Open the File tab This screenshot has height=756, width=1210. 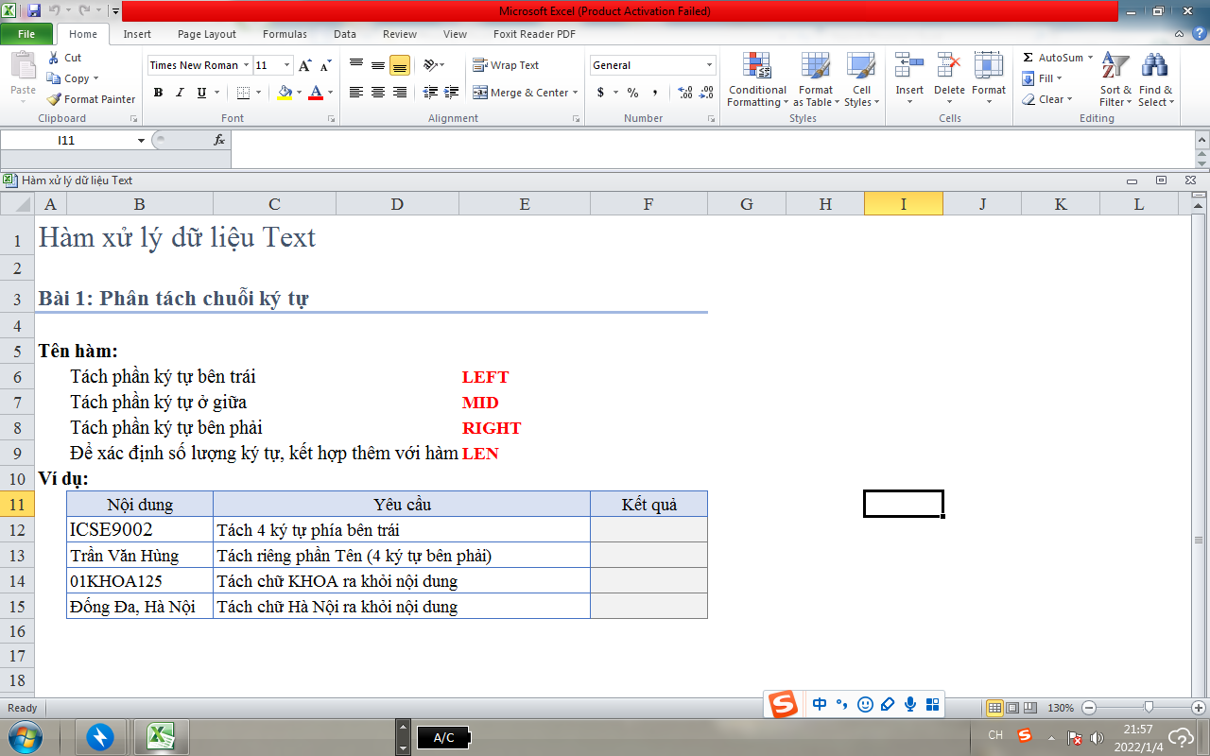26,34
